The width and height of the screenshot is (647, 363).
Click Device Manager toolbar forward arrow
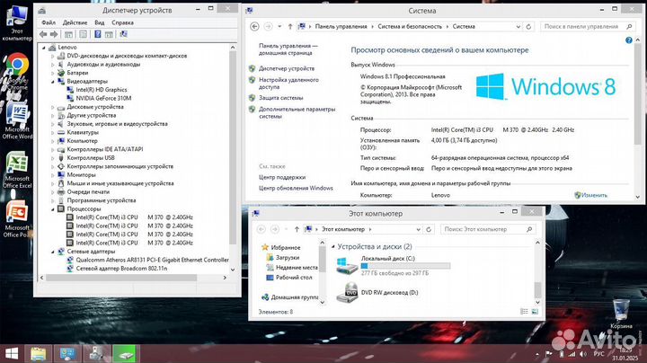click(x=54, y=34)
